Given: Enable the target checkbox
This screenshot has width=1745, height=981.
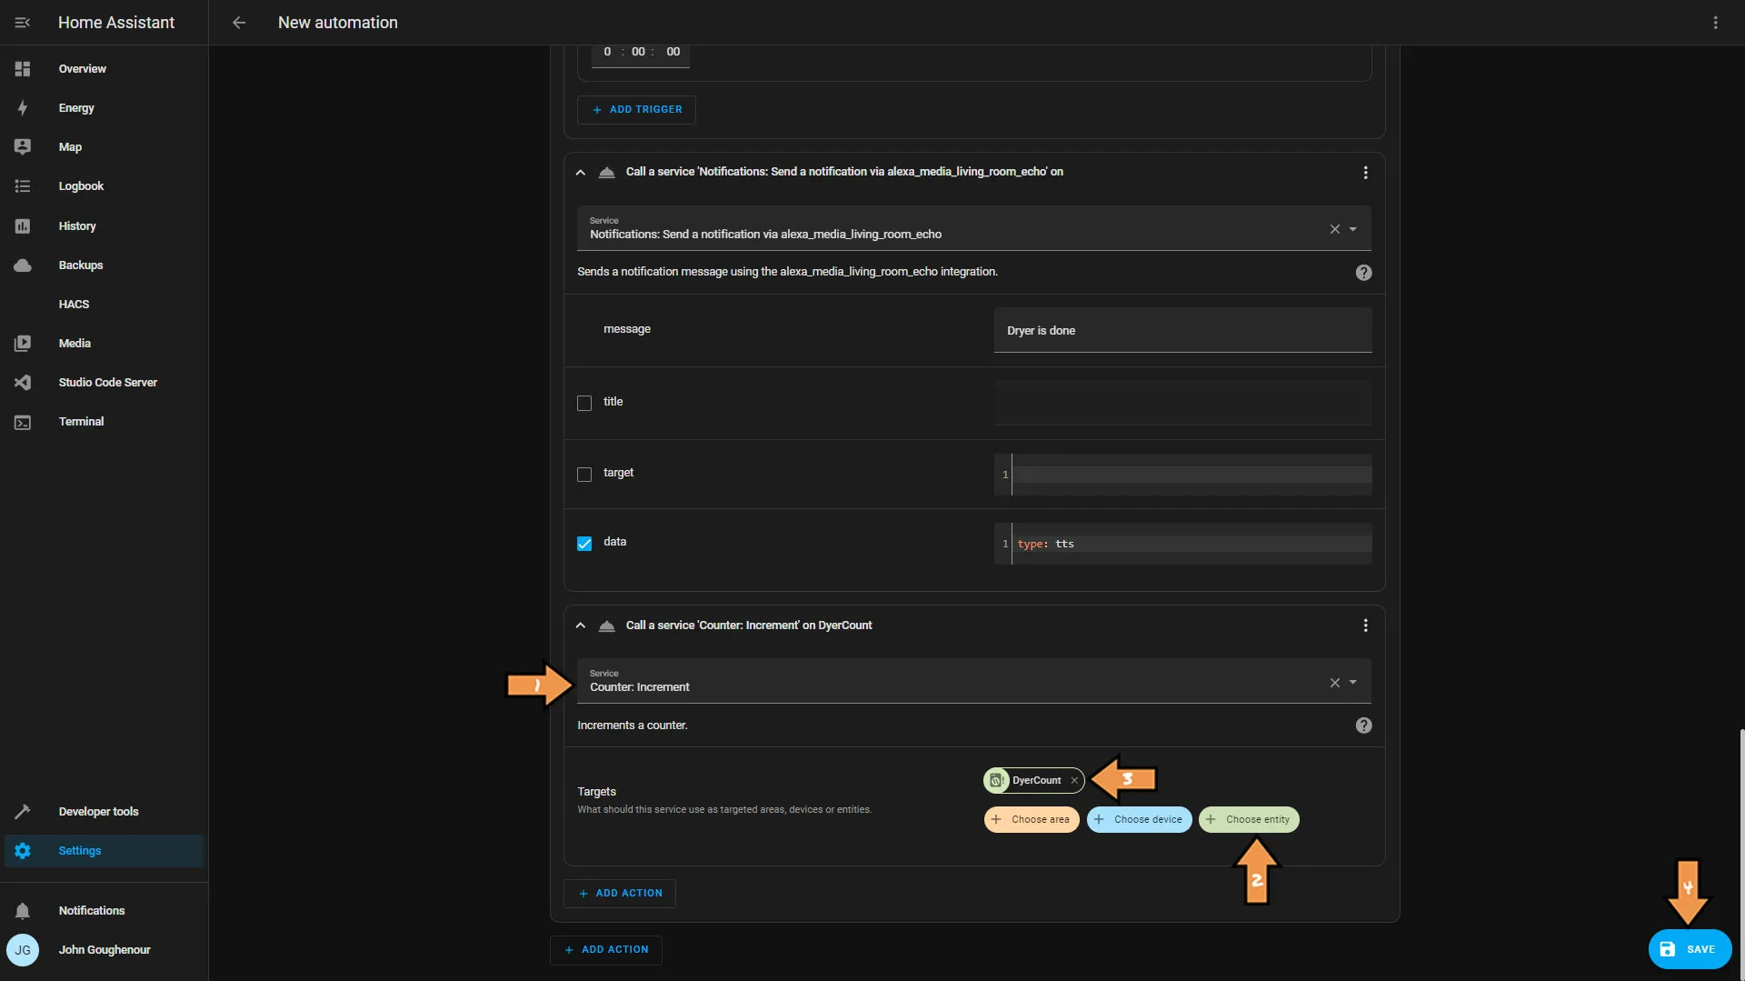Looking at the screenshot, I should [584, 475].
